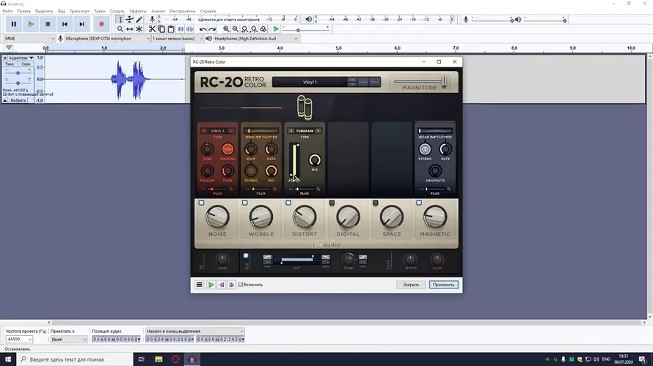Select the Draw pencil tool
Viewport: 653px width, 366px height.
click(x=139, y=20)
